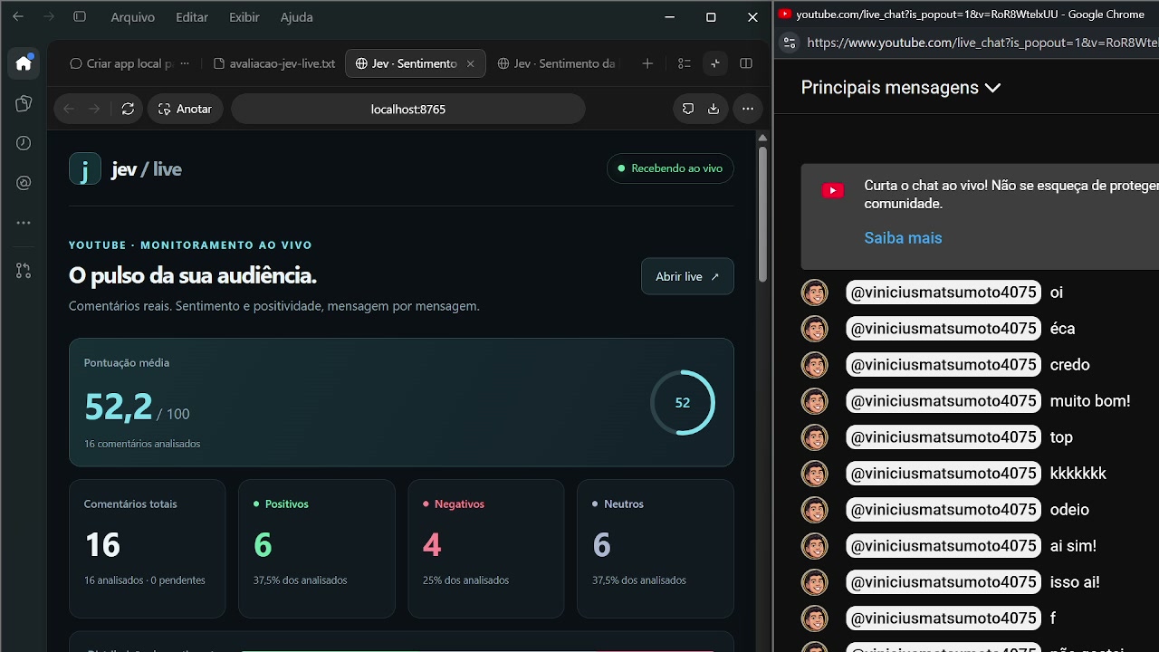This screenshot has width=1159, height=652.
Task: Go back in the preview browser
Action: pos(68,109)
